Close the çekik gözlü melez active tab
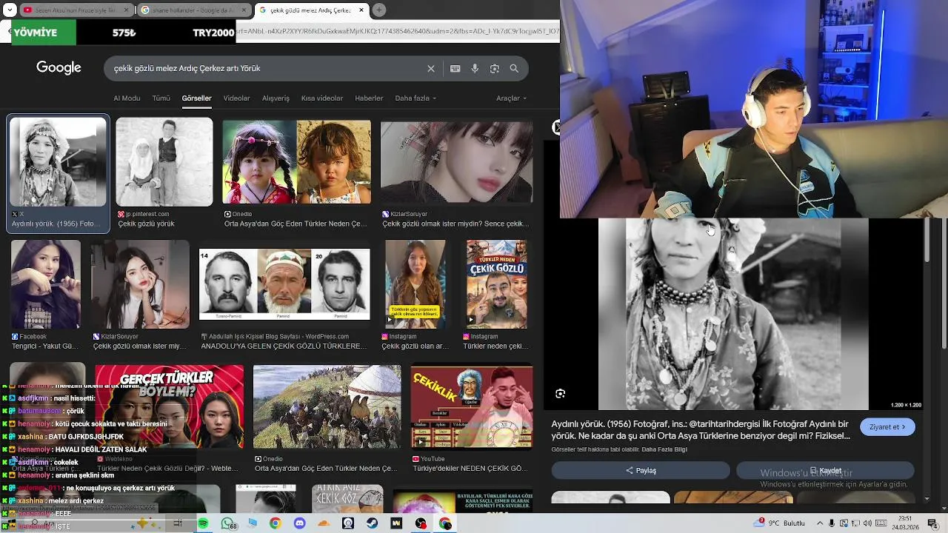948x533 pixels. tap(361, 10)
